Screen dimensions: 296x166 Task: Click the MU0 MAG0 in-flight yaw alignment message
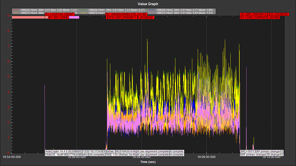[142, 151]
